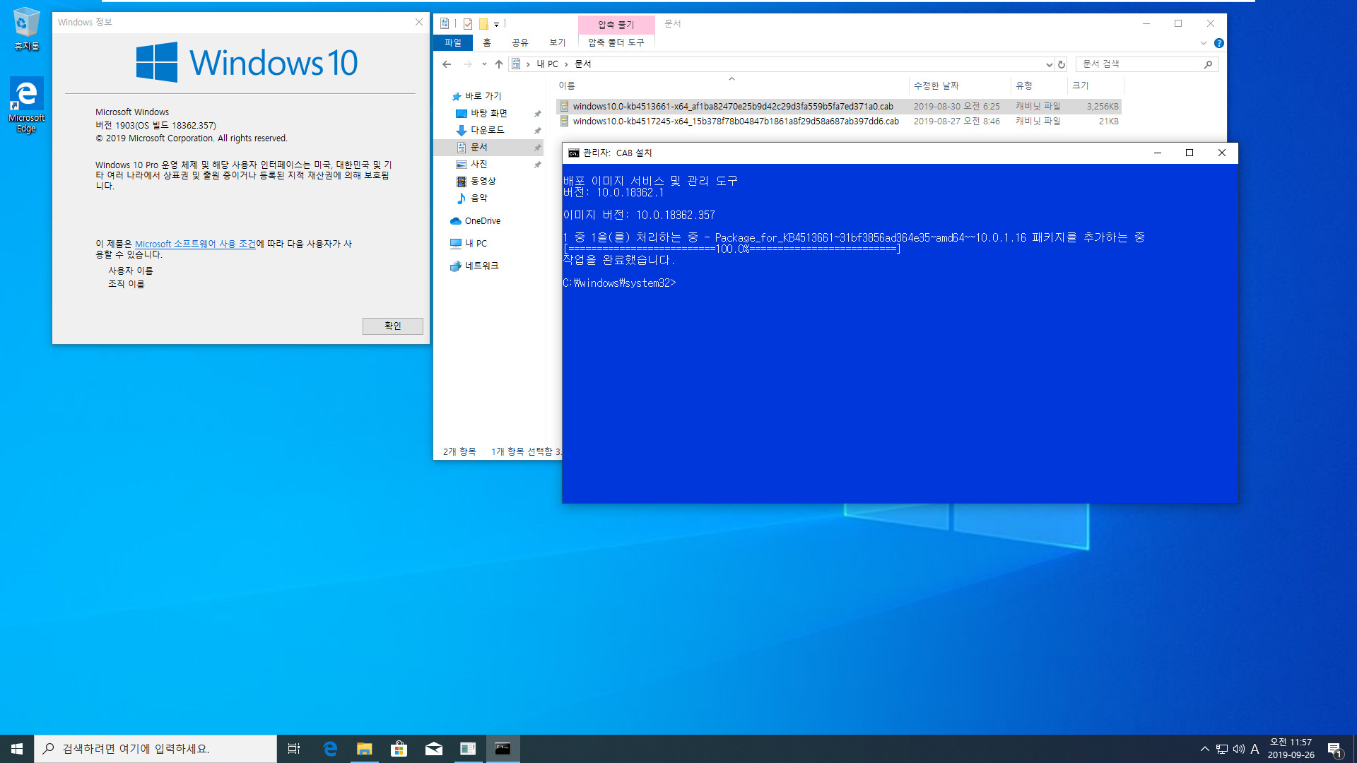This screenshot has width=1357, height=763.
Task: Click the Explorer back arrow
Action: tap(447, 64)
